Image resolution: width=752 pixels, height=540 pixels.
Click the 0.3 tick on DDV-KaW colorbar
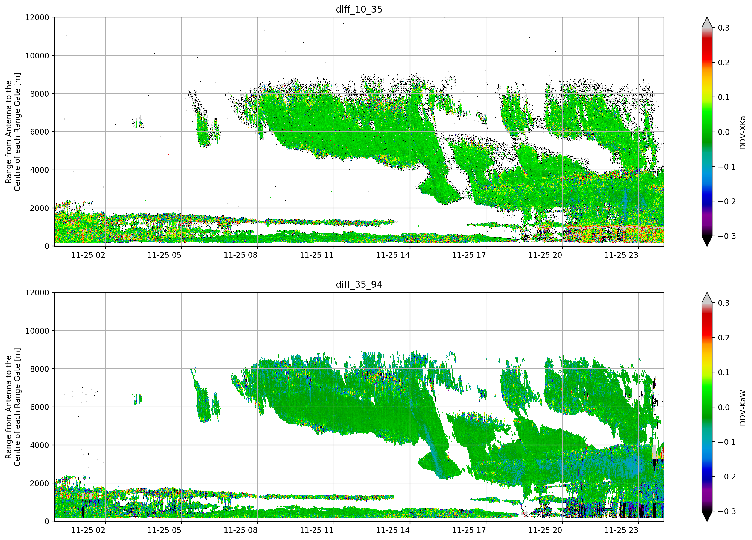(724, 303)
